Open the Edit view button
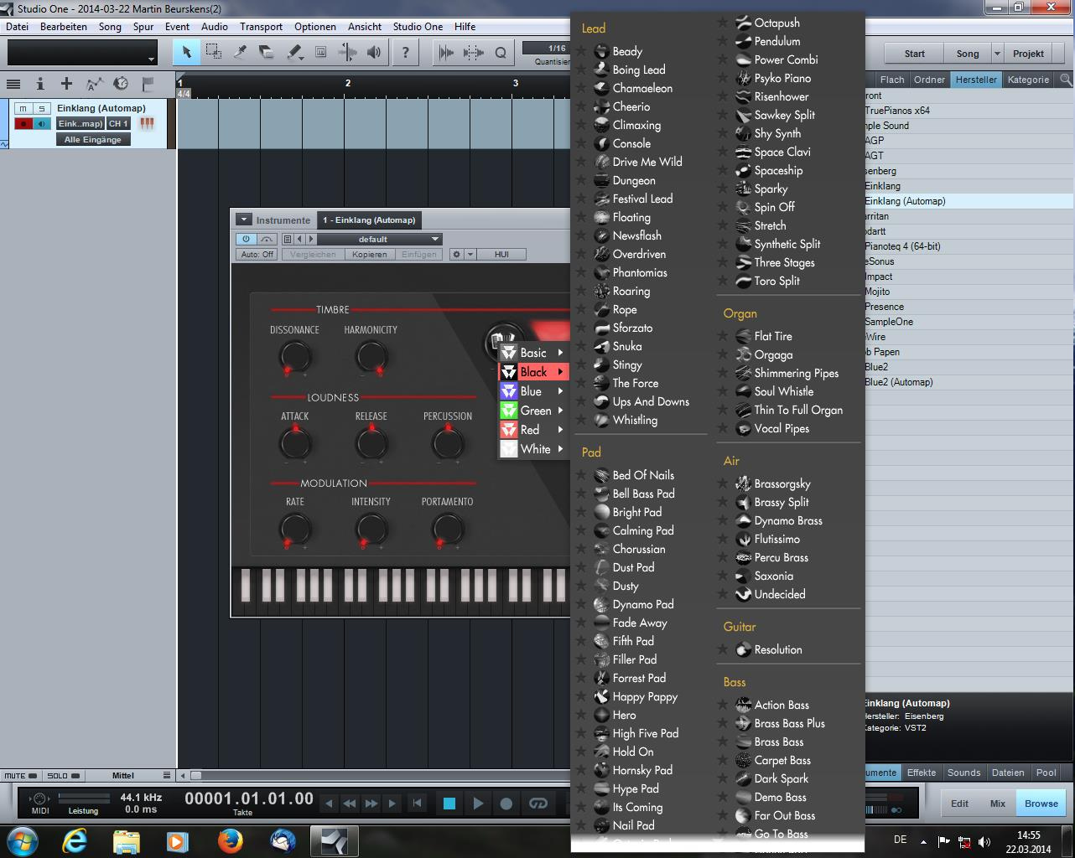The width and height of the screenshot is (1075, 858). click(x=959, y=804)
